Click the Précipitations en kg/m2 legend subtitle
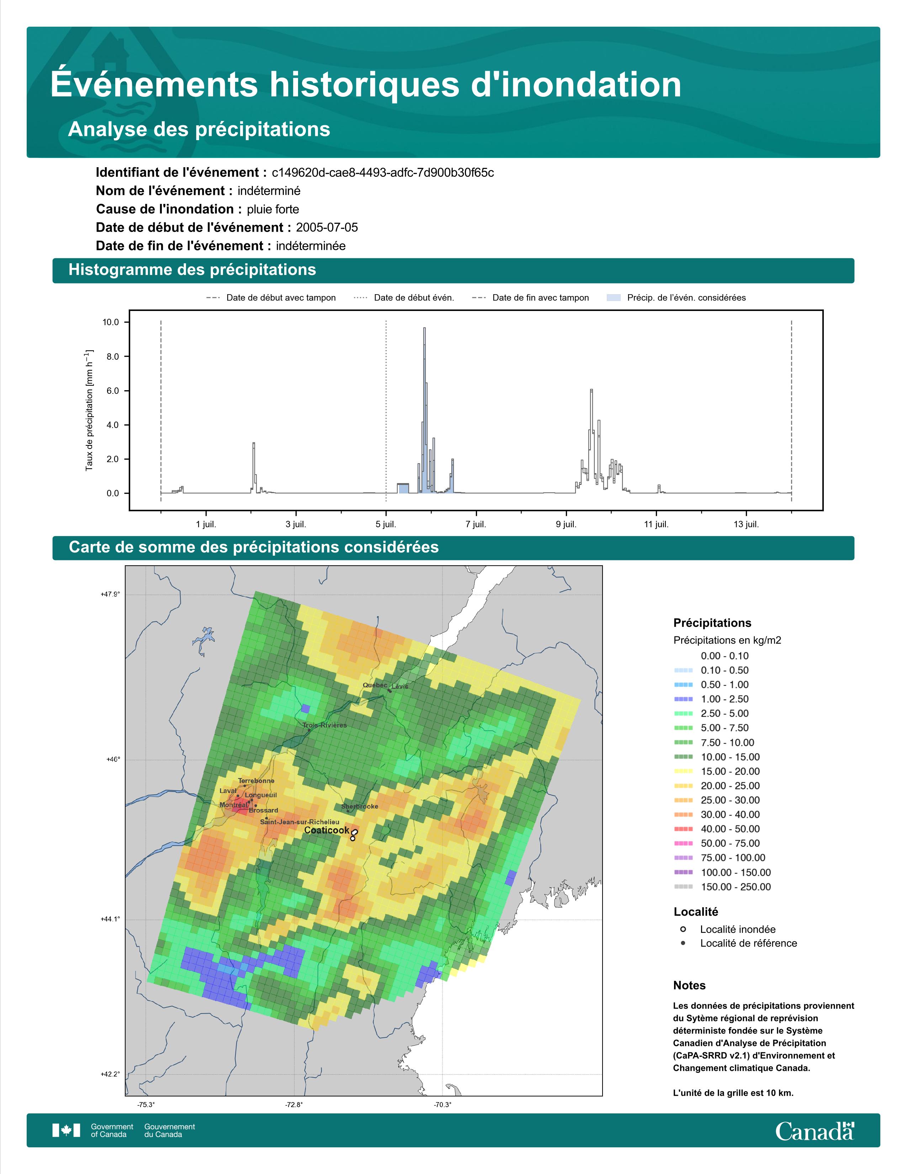 [727, 640]
